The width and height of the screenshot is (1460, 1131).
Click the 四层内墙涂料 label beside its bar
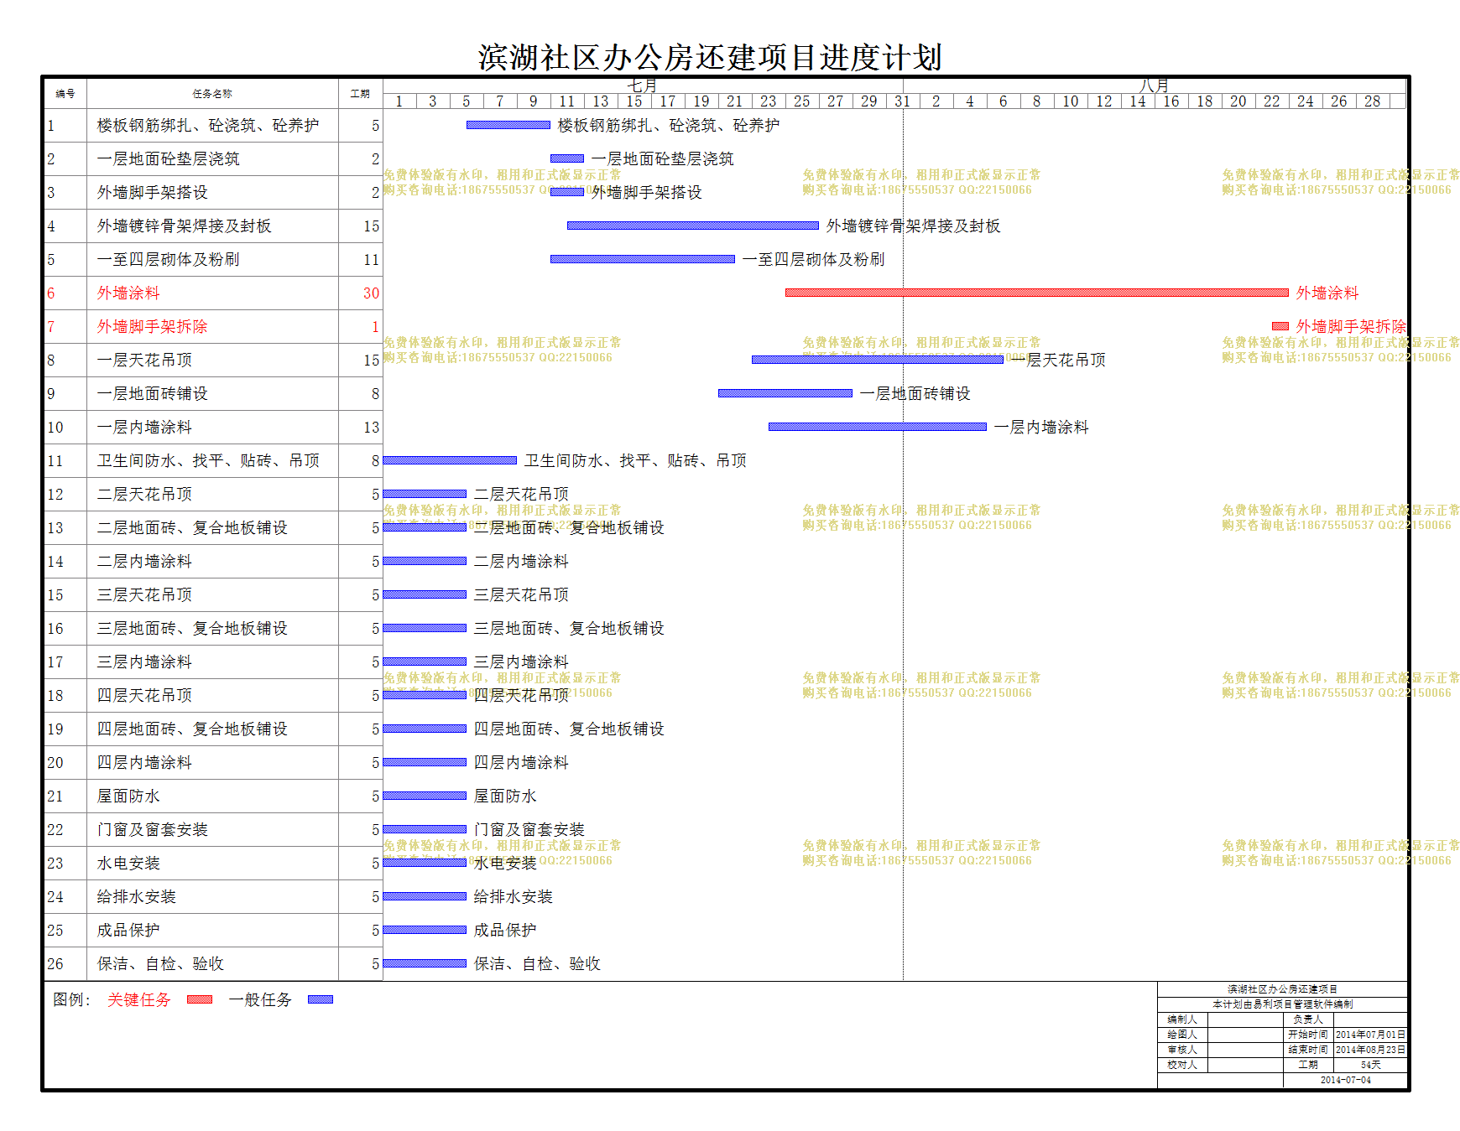[x=521, y=762]
